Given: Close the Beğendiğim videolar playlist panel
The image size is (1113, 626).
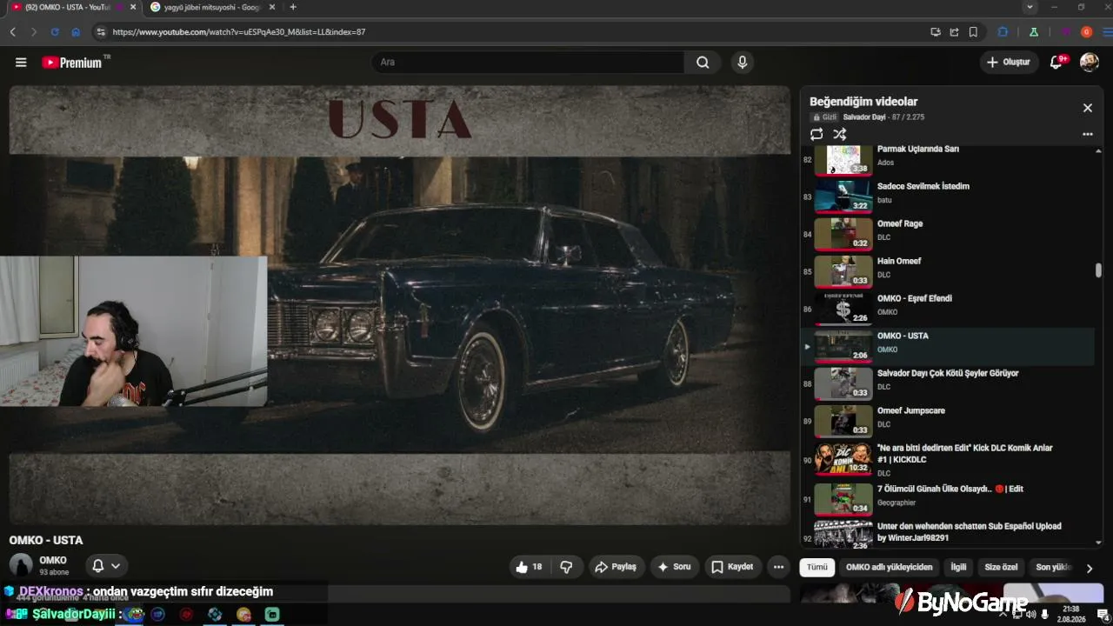Looking at the screenshot, I should point(1087,108).
